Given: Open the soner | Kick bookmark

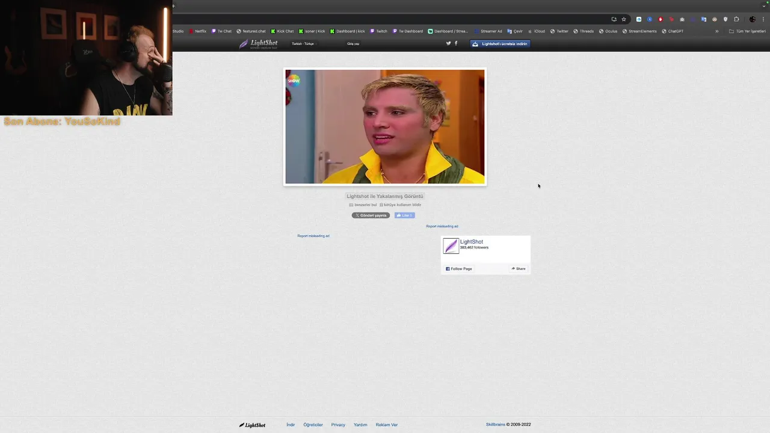Looking at the screenshot, I should click(x=312, y=31).
